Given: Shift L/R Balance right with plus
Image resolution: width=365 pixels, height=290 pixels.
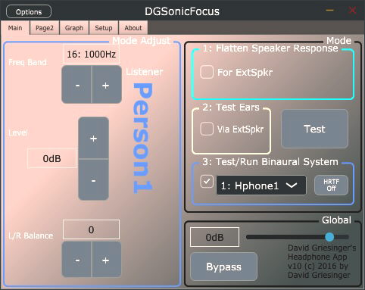Looking at the screenshot, I should pos(107,260).
